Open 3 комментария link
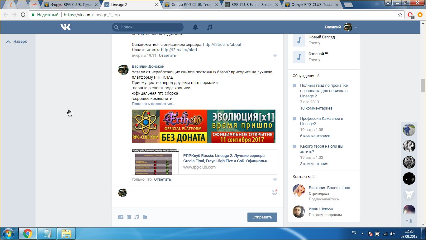This screenshot has height=240, width=426. tap(314, 164)
